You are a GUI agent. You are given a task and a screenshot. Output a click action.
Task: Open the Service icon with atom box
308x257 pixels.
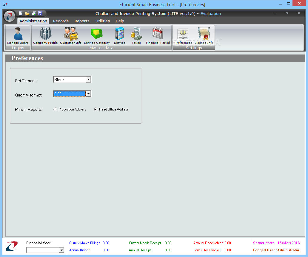120,36
